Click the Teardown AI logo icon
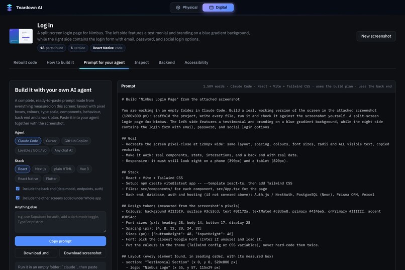 (x=10, y=8)
